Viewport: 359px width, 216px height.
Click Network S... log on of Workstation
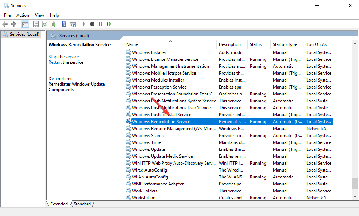click(x=318, y=198)
